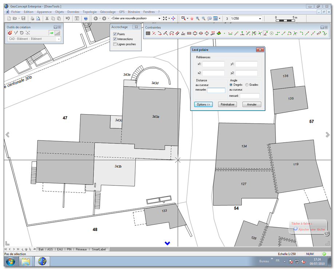Switch to the Réseaux tab
The height and width of the screenshot is (270, 335).
click(80, 250)
